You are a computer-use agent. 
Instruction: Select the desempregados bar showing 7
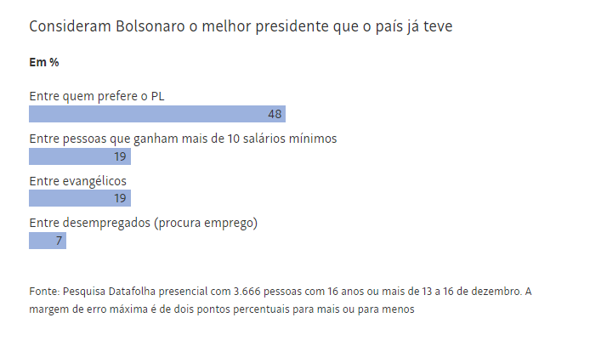pyautogui.click(x=48, y=241)
